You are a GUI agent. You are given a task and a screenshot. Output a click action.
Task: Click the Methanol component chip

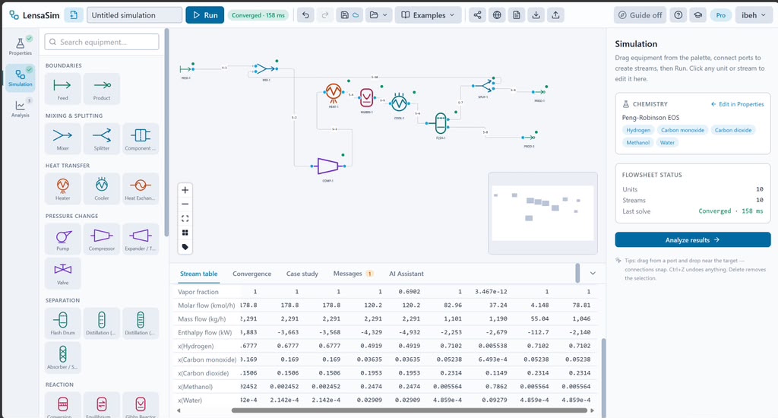637,142
